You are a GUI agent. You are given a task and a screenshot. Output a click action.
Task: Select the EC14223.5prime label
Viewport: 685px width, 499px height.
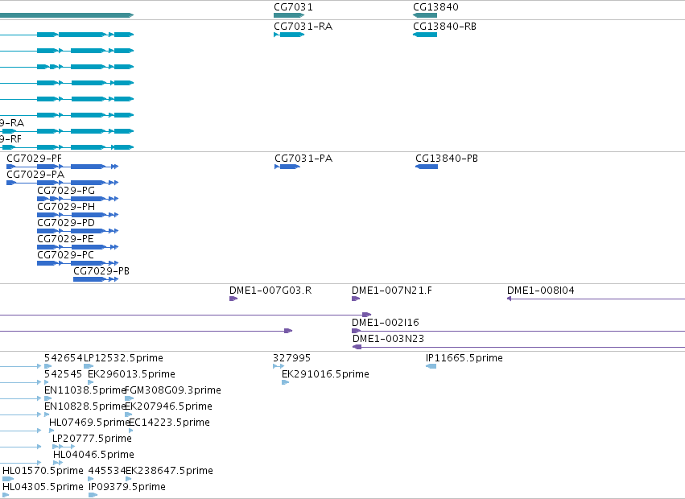170,423
